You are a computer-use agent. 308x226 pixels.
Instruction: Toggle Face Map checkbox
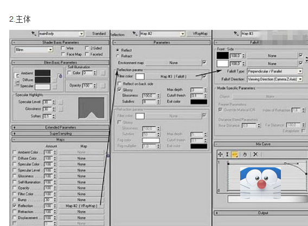pyautogui.click(x=63, y=54)
